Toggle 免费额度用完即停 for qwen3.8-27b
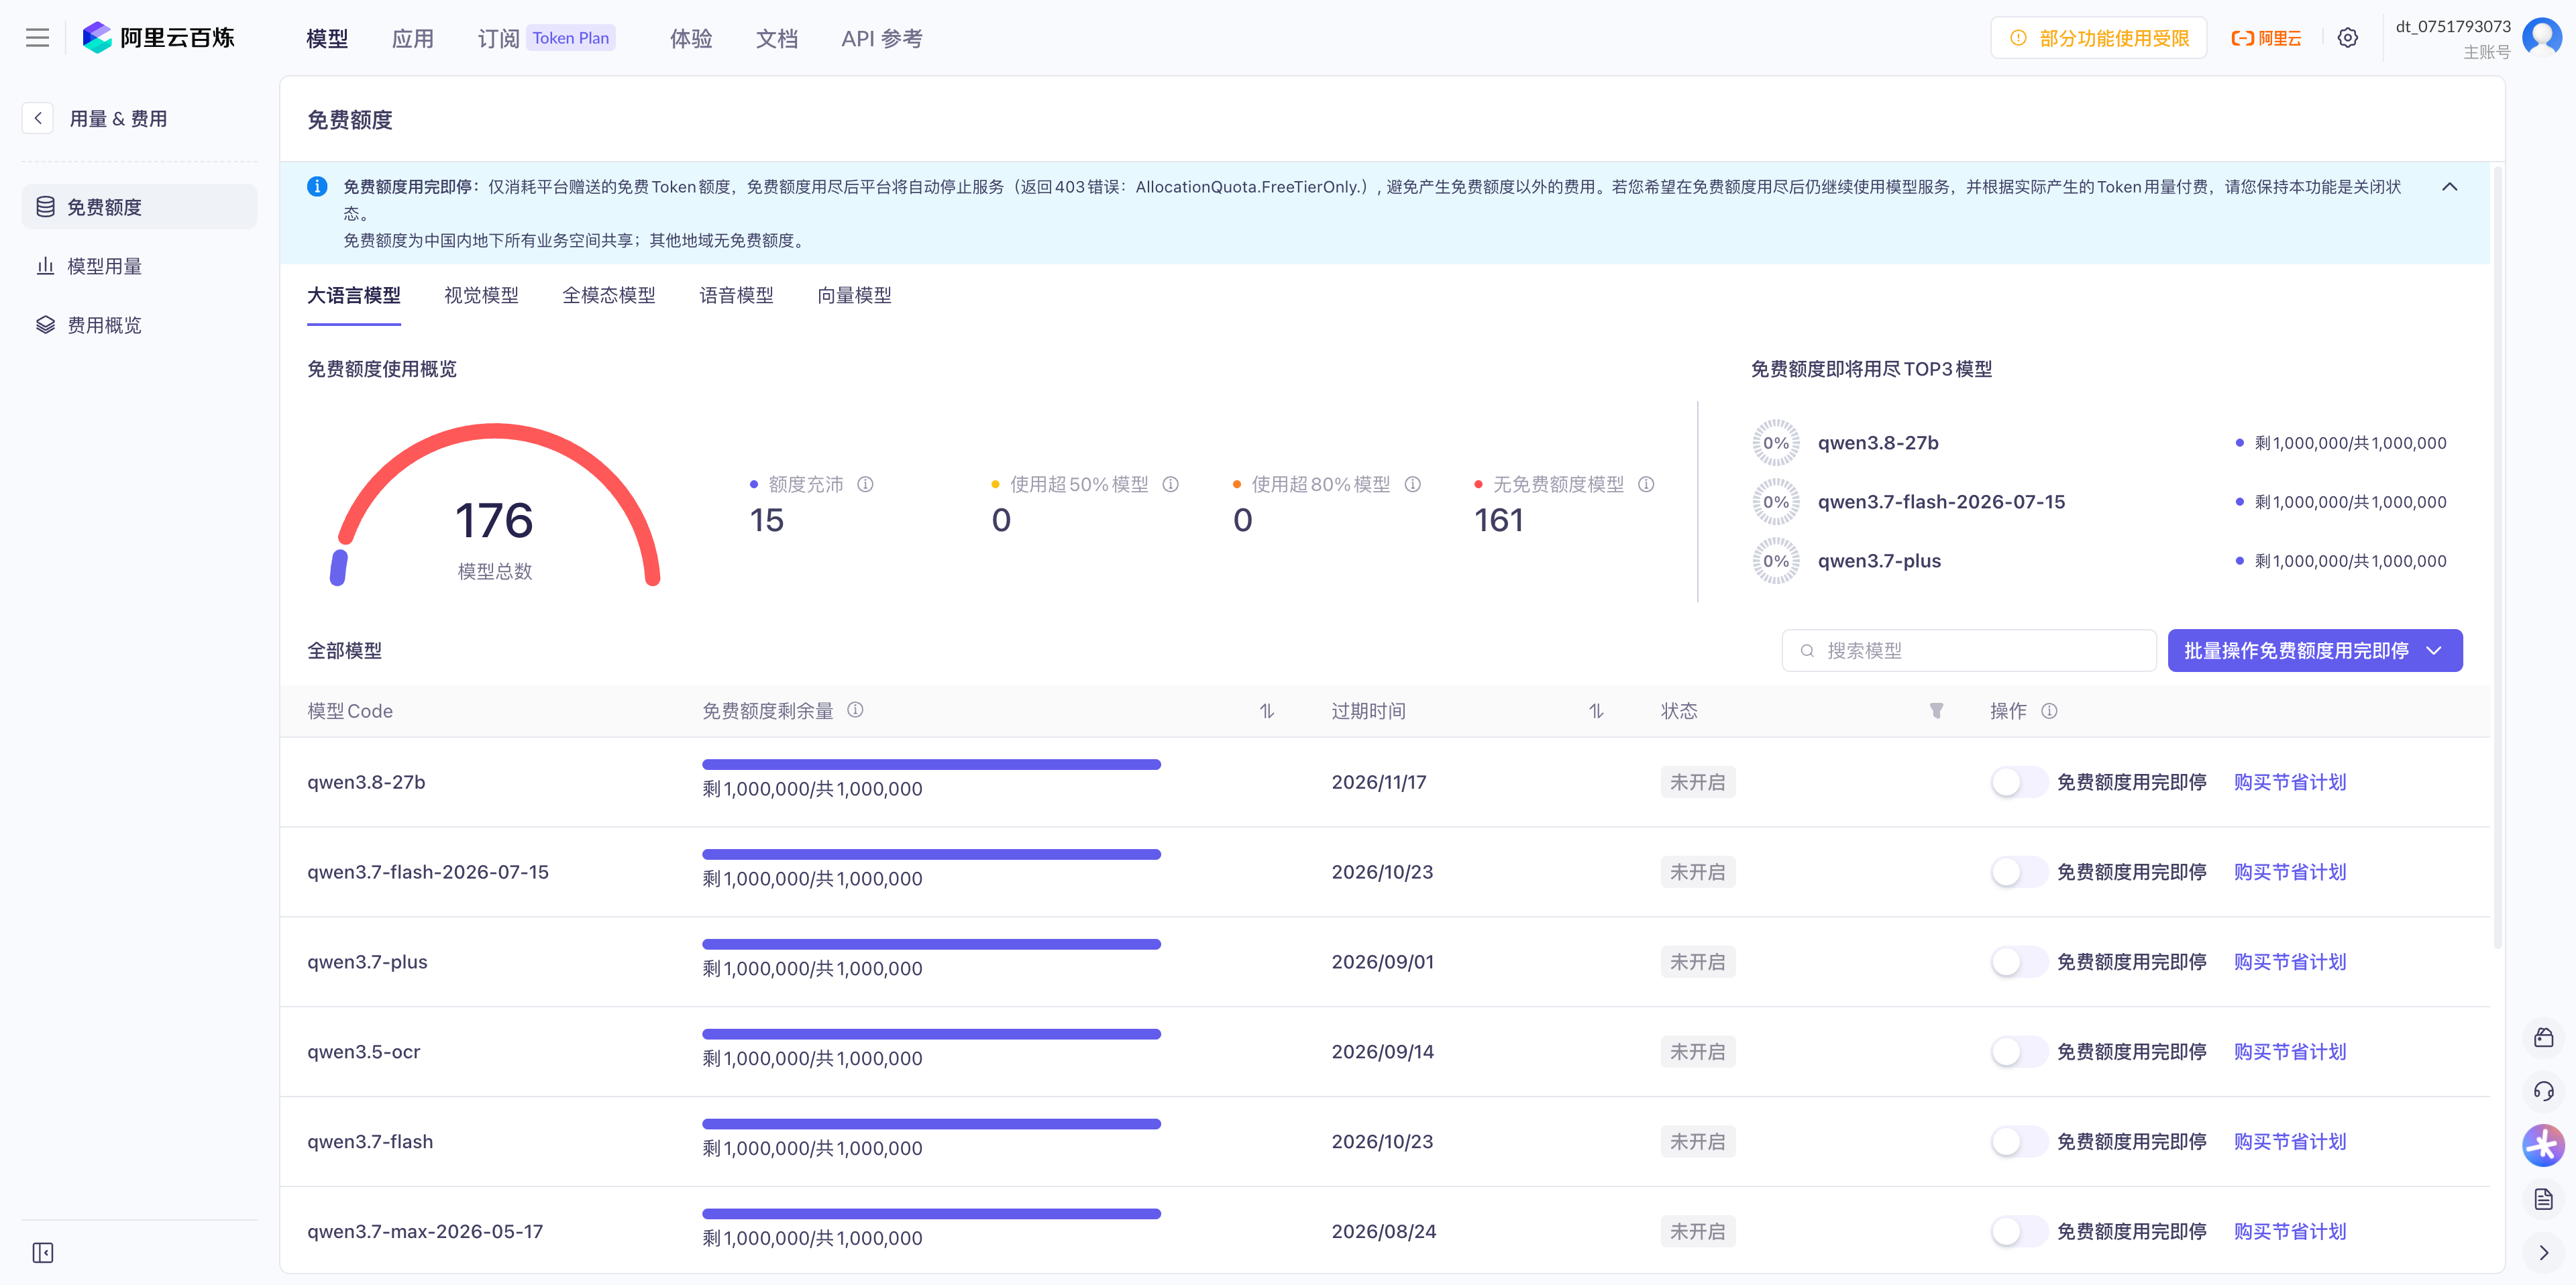2576x1285 pixels. click(2018, 782)
